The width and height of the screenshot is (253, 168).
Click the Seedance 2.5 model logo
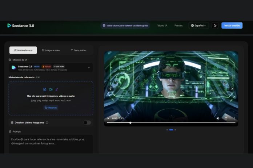point(14,67)
